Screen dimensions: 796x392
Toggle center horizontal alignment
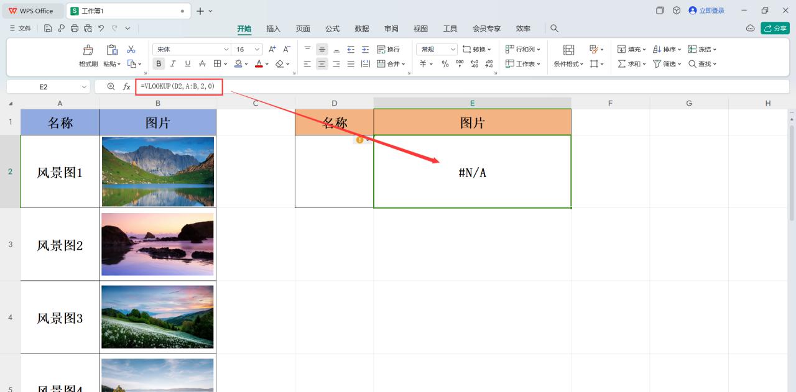322,63
